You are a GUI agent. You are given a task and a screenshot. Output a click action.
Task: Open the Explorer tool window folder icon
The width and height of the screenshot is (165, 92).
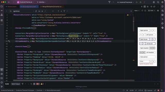[x=2, y=6]
